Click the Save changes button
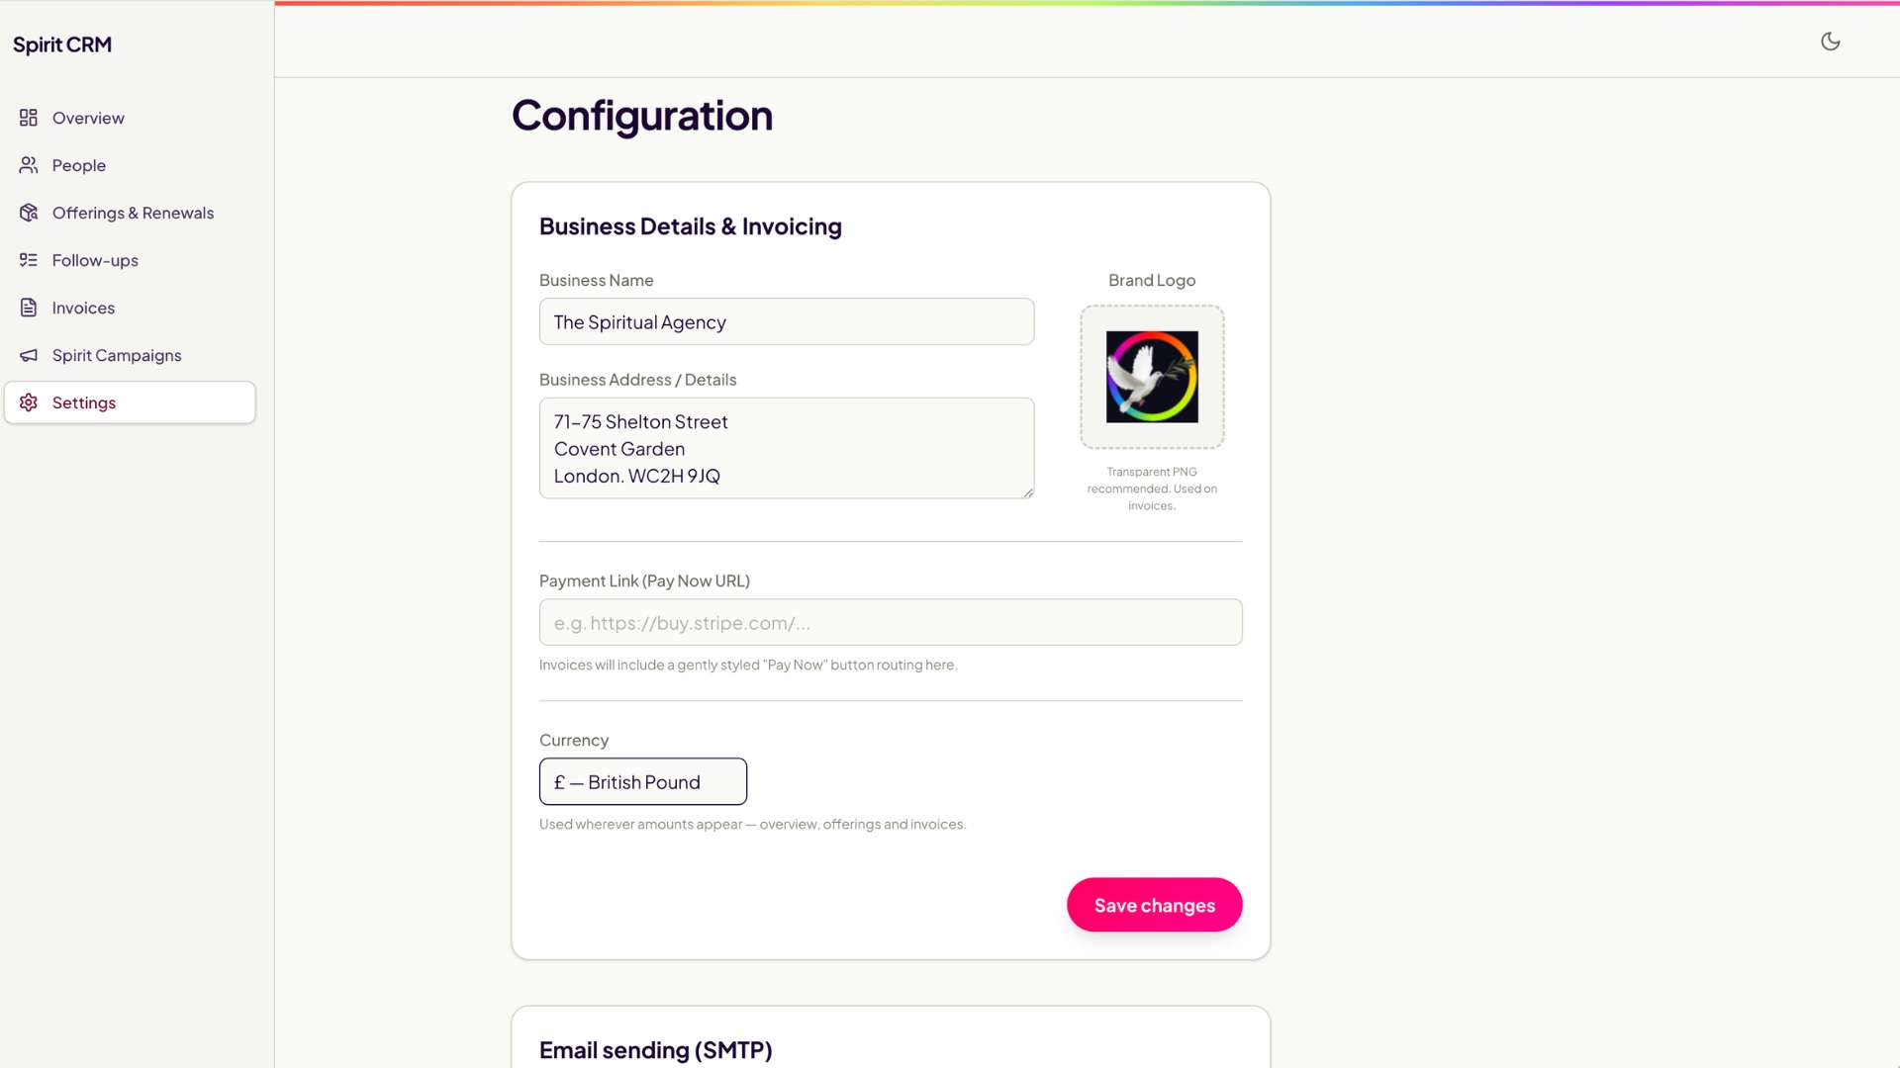Image resolution: width=1900 pixels, height=1068 pixels. point(1154,905)
